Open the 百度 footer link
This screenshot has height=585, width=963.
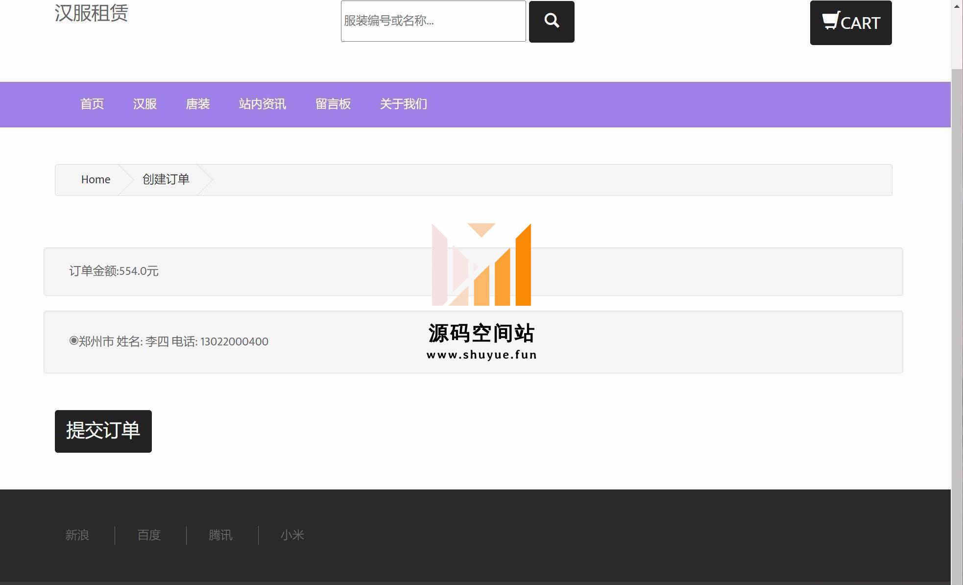149,535
